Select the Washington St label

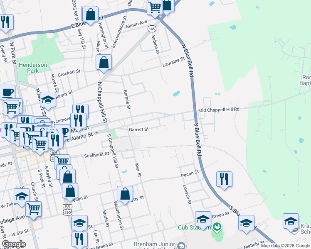coord(118,216)
